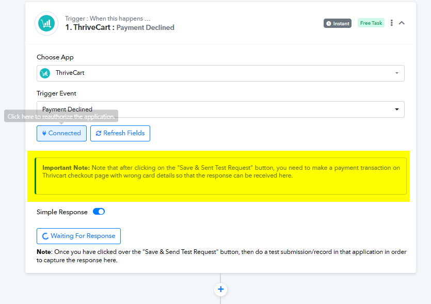Click the reauthorize application tooltip
431x304 pixels.
(61, 116)
